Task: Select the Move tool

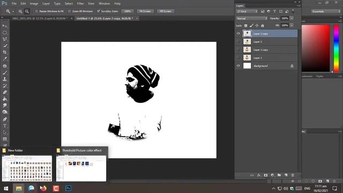Action: pos(5,26)
